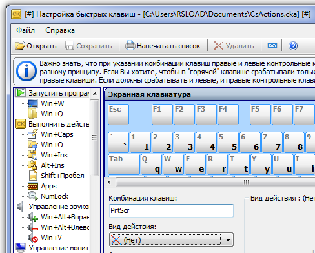Select the Alt+Ins tree item
This screenshot has height=253, width=315.
pyautogui.click(x=52, y=165)
